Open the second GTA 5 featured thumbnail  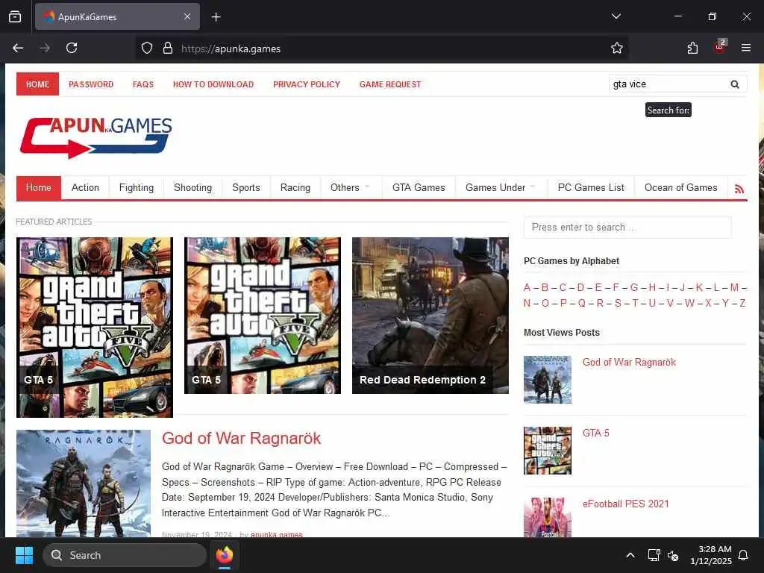pyautogui.click(x=262, y=316)
